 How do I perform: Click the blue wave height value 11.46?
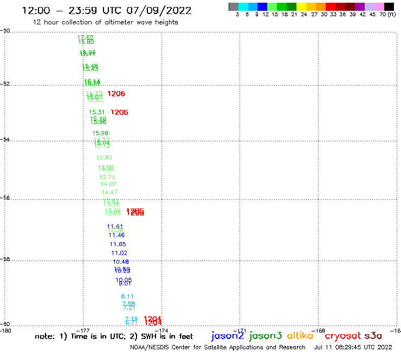click(117, 235)
